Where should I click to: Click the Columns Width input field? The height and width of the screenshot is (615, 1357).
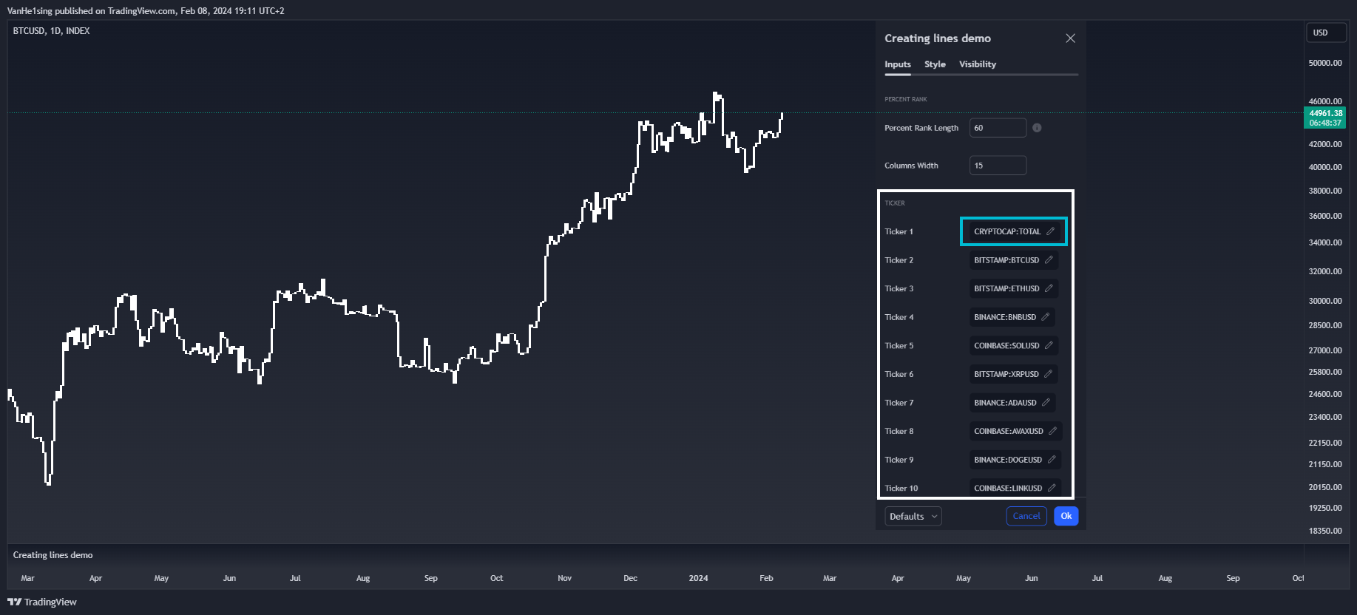(x=998, y=166)
